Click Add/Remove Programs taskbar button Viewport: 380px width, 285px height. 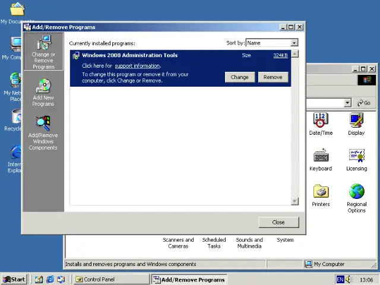pos(189,280)
